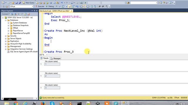Click the Refresh icon in Object Explorer

pyautogui.click(x=25, y=14)
